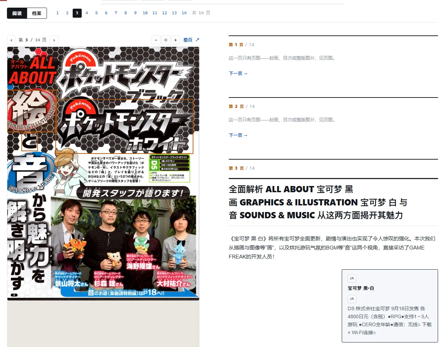This screenshot has width=445, height=347.
Task: Zoom out with the minus button
Action: [x=156, y=40]
